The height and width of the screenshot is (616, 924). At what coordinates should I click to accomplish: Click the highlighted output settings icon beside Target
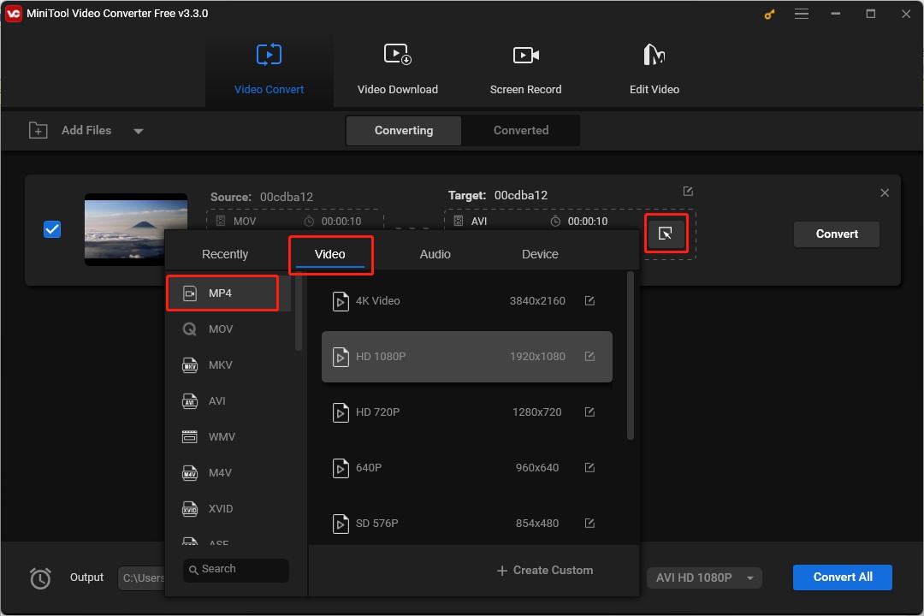pos(666,233)
